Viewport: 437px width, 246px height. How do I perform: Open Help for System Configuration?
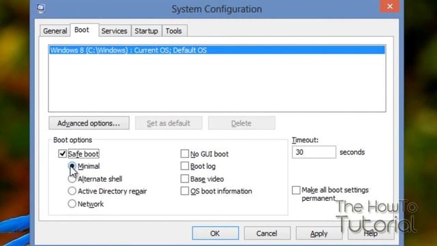[371, 233]
